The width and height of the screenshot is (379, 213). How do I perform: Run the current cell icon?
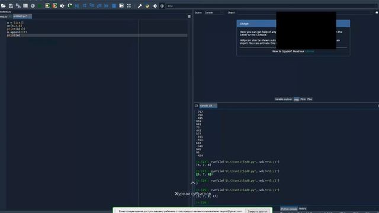[x=47, y=5]
